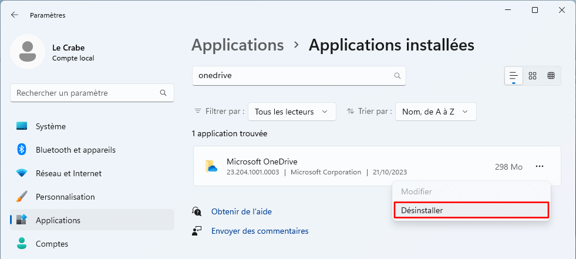
Task: Open the Tous les lecteurs dropdown
Action: tap(292, 112)
